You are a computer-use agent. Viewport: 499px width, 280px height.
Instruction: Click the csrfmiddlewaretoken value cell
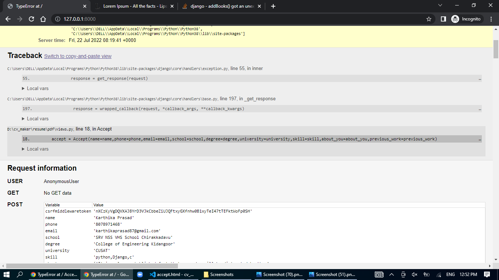173,211
